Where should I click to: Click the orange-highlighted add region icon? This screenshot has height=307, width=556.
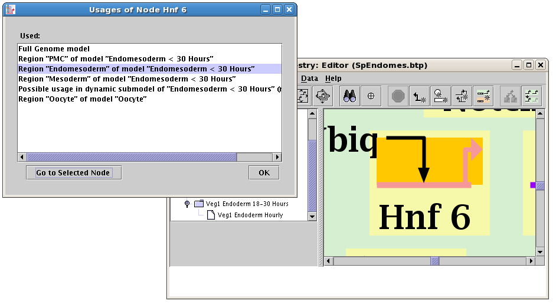pyautogui.click(x=483, y=96)
